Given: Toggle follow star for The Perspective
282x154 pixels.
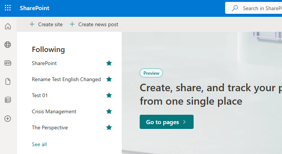Looking at the screenshot, I should click(109, 127).
